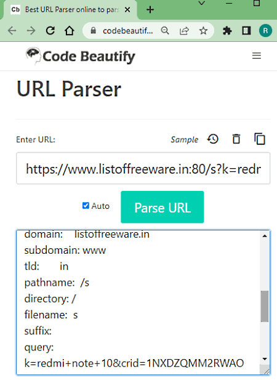Open the browser home page icon

pos(69,31)
